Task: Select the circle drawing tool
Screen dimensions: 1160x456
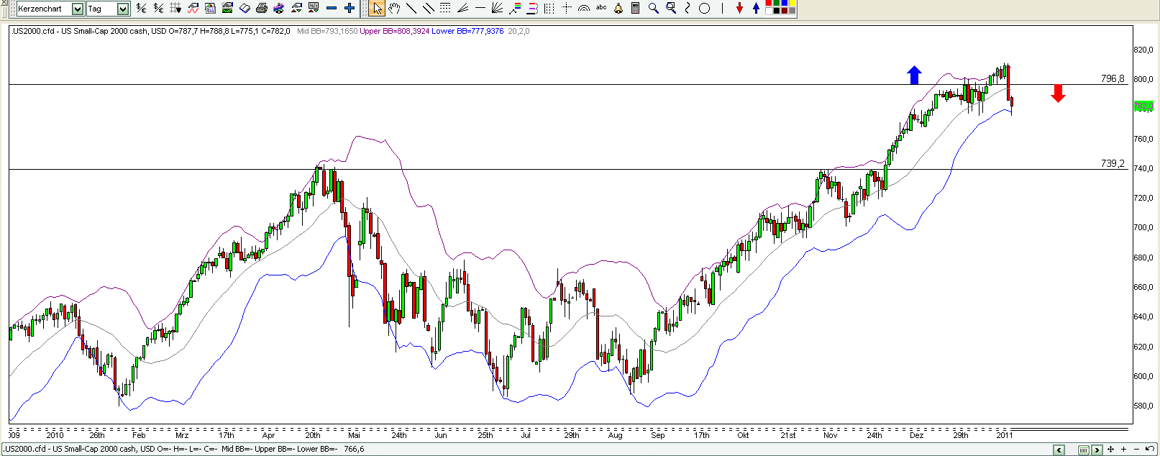Action: 705,9
